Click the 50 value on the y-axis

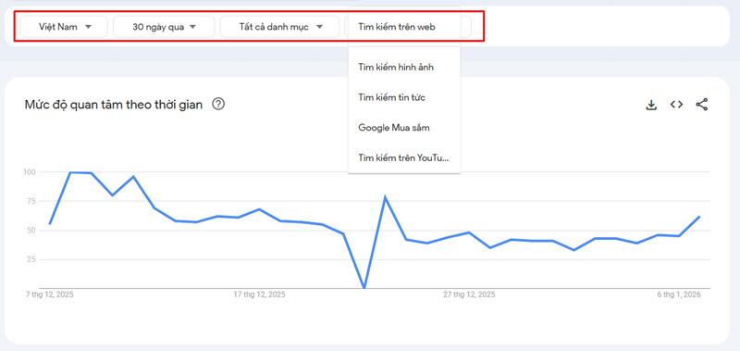click(x=31, y=231)
